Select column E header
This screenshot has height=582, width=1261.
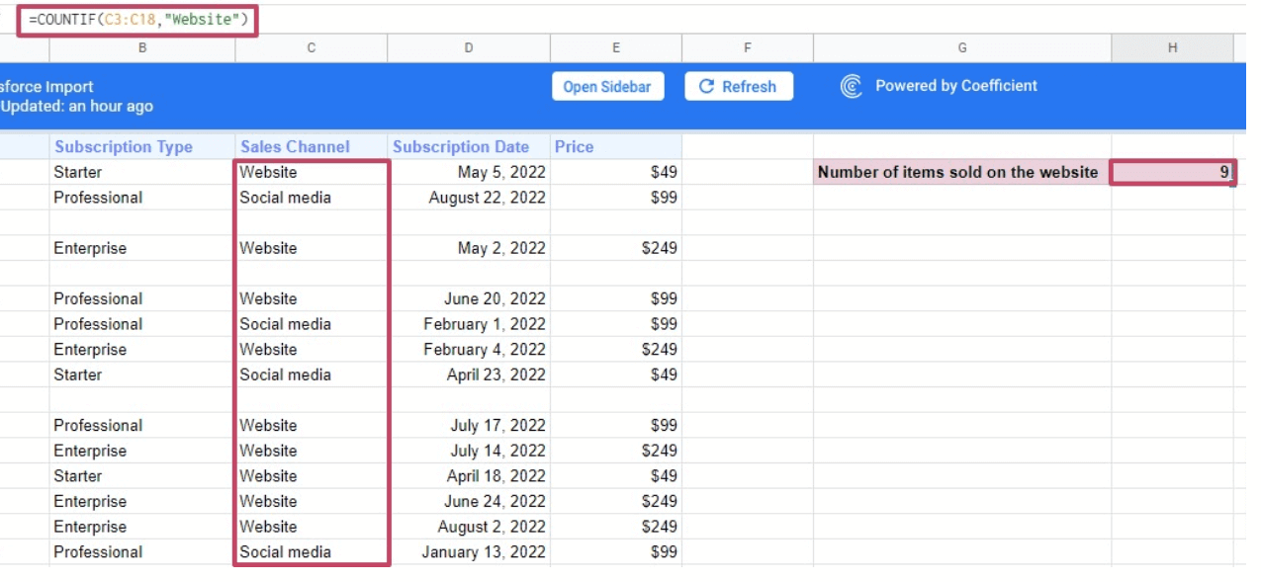[615, 47]
